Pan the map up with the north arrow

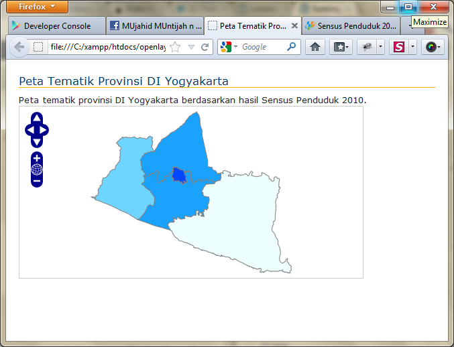(37, 119)
